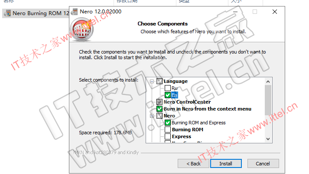Toggle the Nero ControlCenter checkbox
The height and width of the screenshot is (174, 309).
pos(159,102)
